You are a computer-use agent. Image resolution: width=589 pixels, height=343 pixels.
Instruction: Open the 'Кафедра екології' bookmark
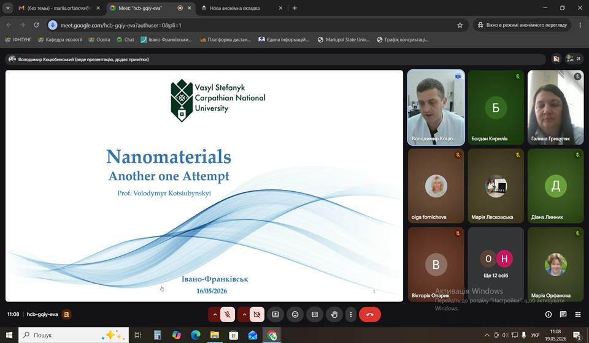(x=60, y=39)
